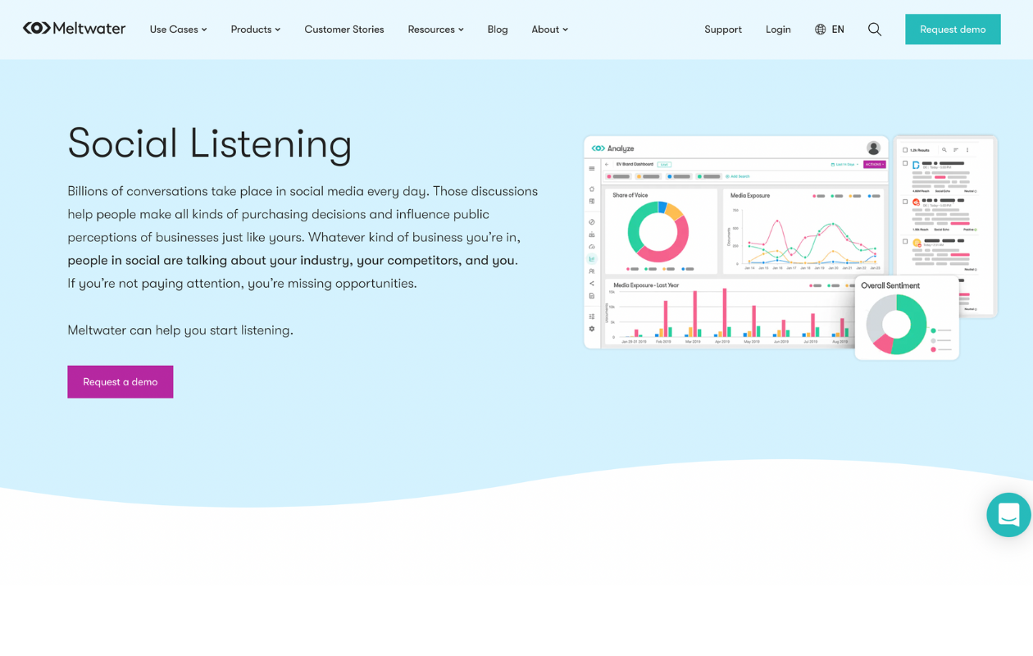Click the green search chip left of Add Search
Screen dimensions: 1033x656
point(708,176)
